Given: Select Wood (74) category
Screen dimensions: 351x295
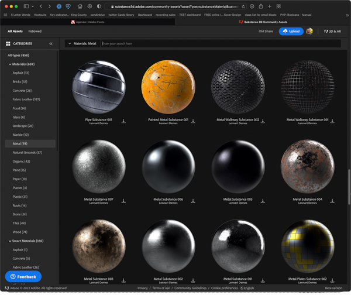Looking at the screenshot, I should click(x=20, y=232).
